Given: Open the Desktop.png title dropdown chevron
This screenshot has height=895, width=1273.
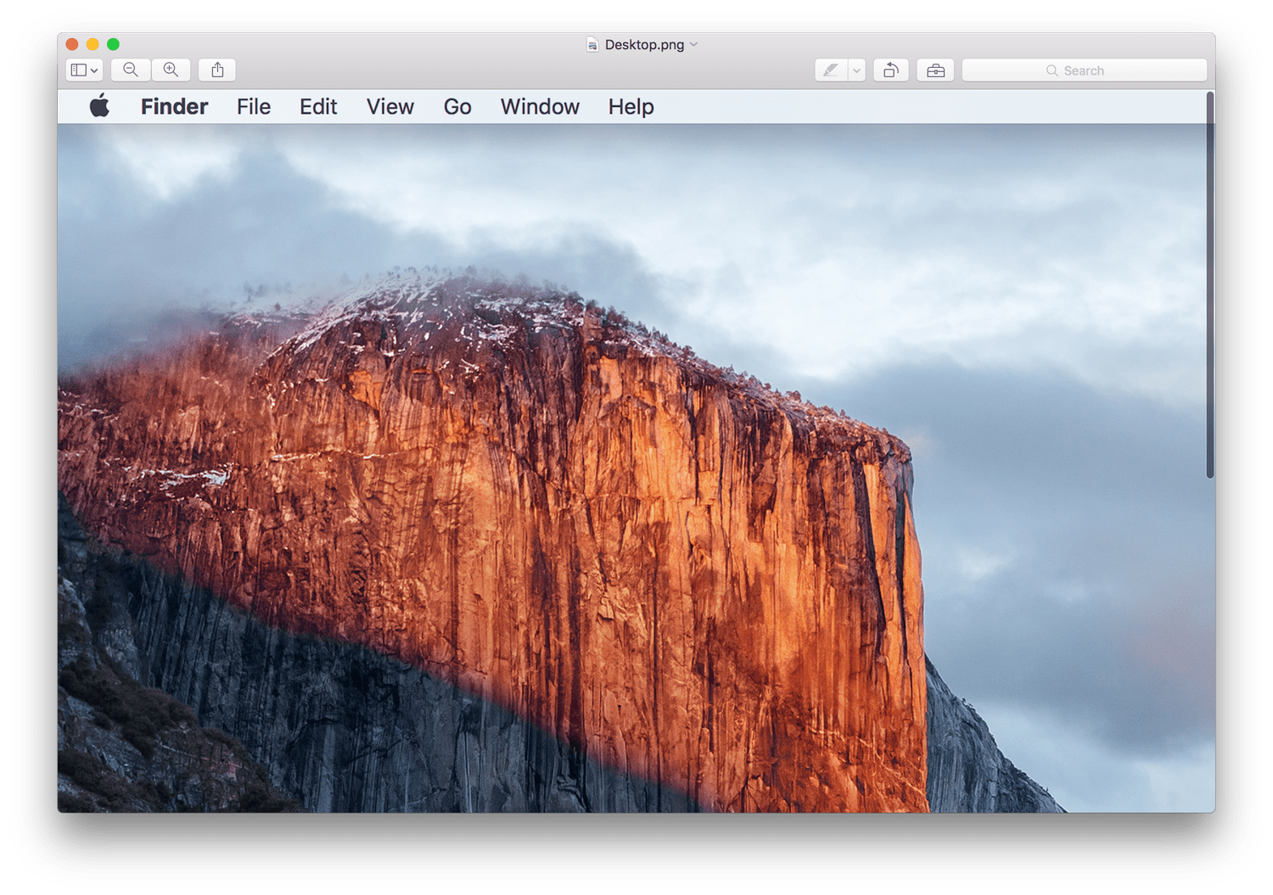Looking at the screenshot, I should point(694,44).
